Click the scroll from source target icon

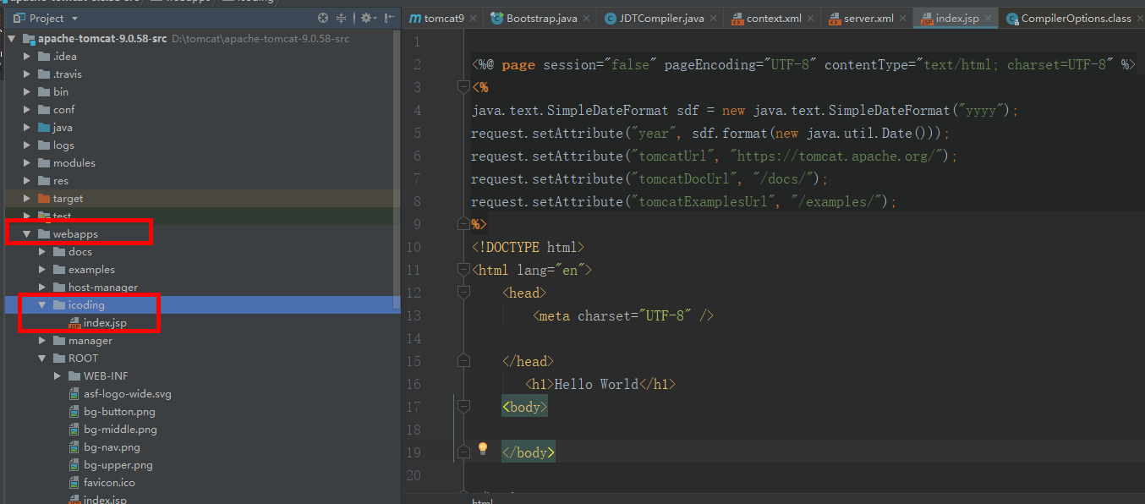(x=323, y=18)
